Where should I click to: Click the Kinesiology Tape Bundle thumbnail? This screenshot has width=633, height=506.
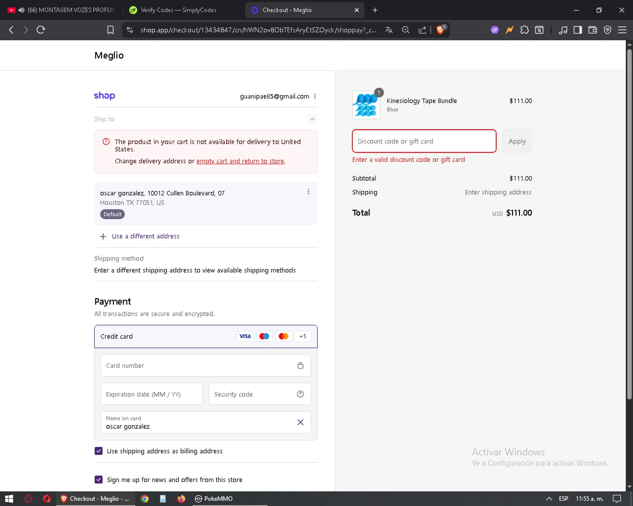pos(366,105)
